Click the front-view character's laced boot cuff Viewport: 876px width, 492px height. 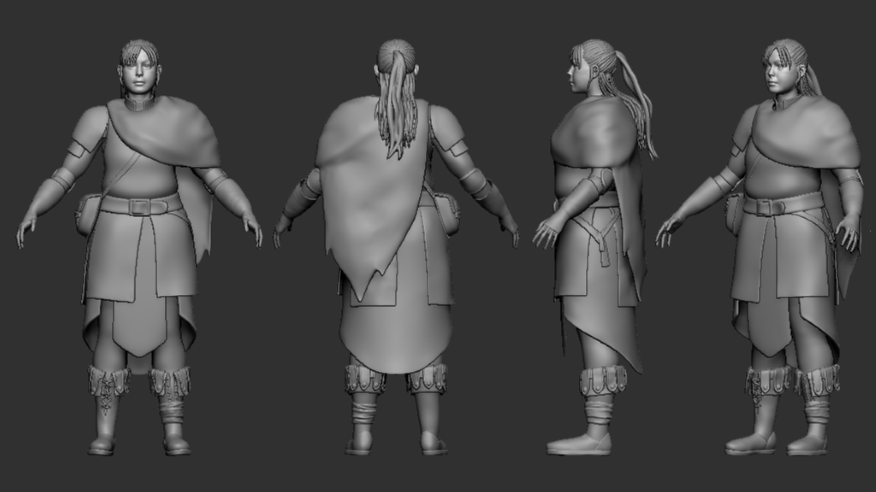tap(107, 382)
